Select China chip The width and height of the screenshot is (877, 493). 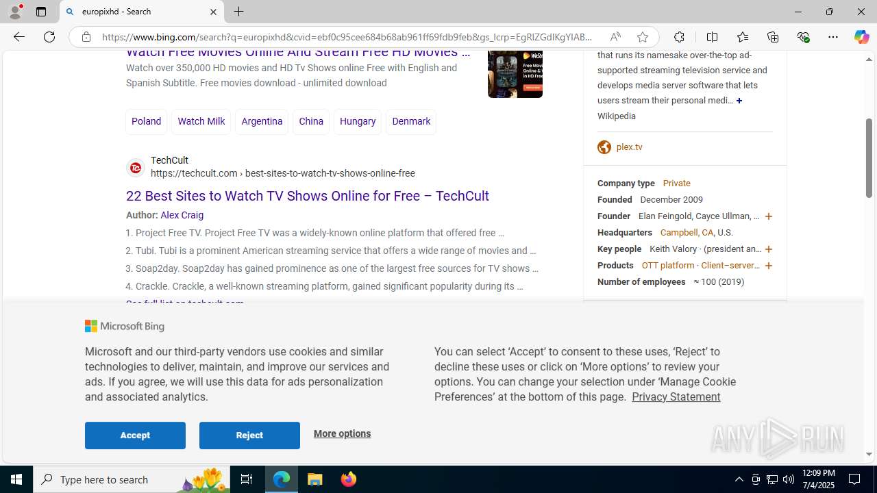click(311, 121)
